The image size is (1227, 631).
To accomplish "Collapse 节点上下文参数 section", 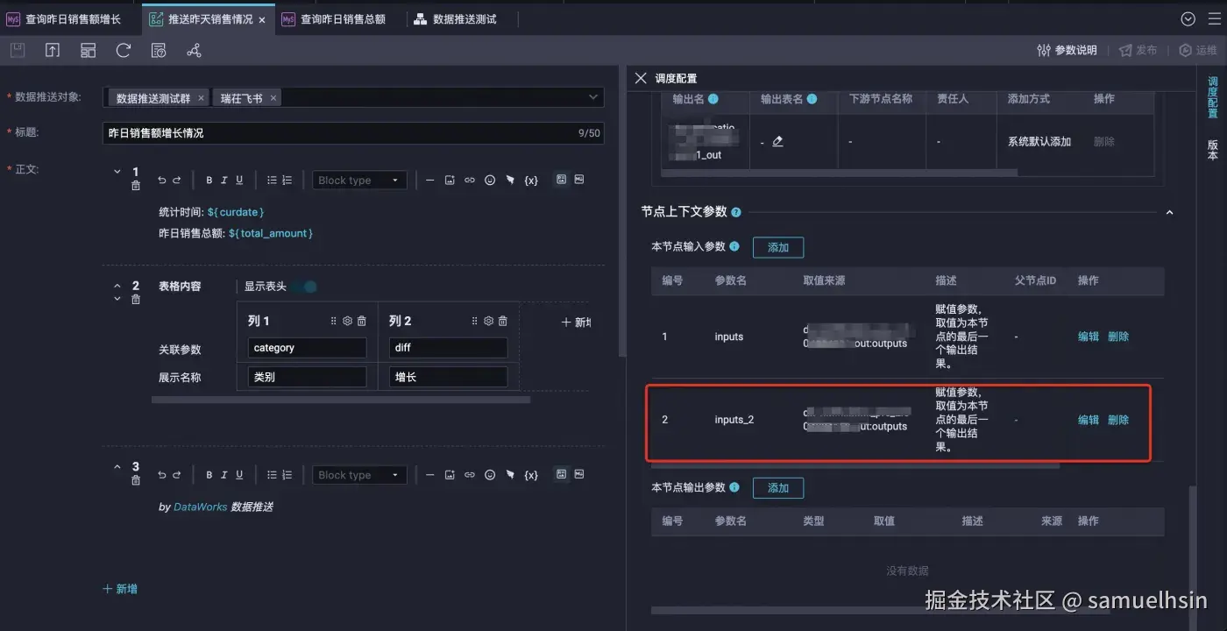I will coord(1168,212).
